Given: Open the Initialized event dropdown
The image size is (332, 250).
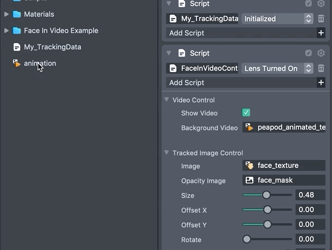Looking at the screenshot, I should (x=277, y=19).
